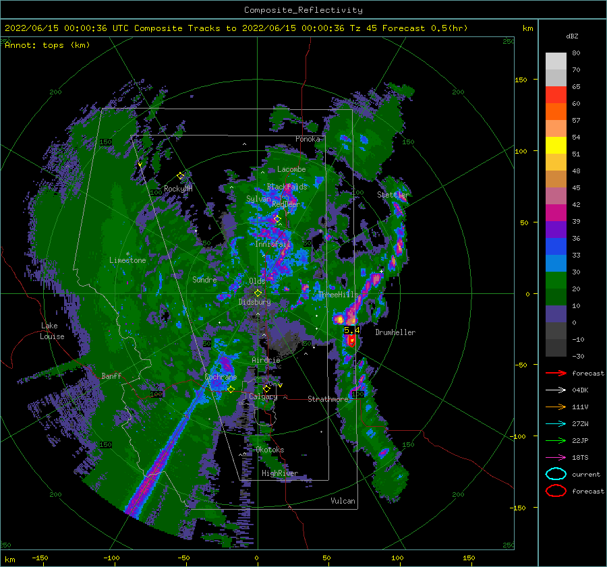This screenshot has height=567, width=607.
Task: Click the green 22JP arrow legend icon
Action: [556, 440]
